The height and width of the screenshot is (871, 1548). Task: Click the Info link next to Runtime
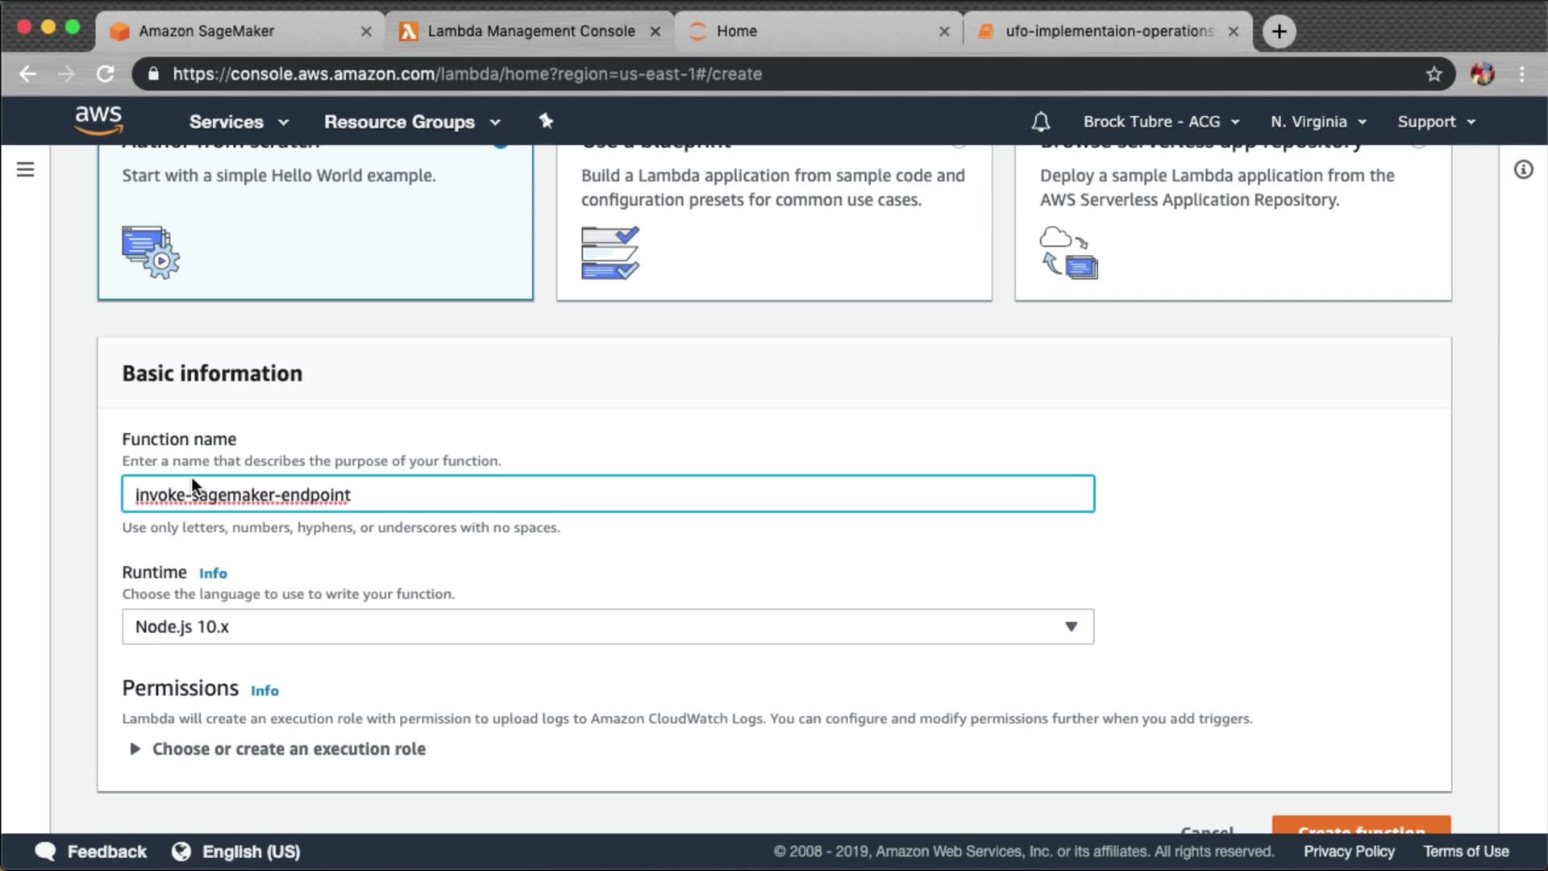point(213,573)
